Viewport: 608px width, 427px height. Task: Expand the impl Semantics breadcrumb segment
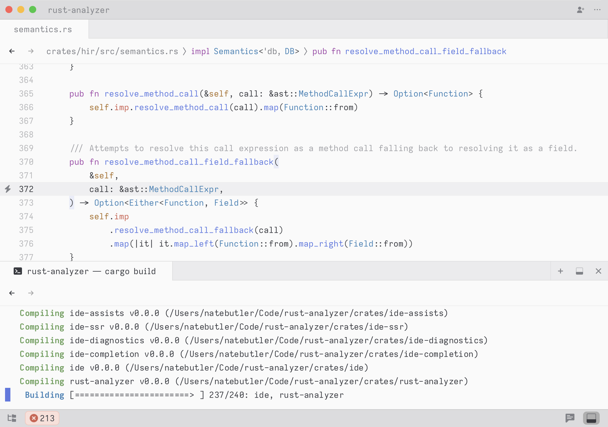(x=245, y=51)
